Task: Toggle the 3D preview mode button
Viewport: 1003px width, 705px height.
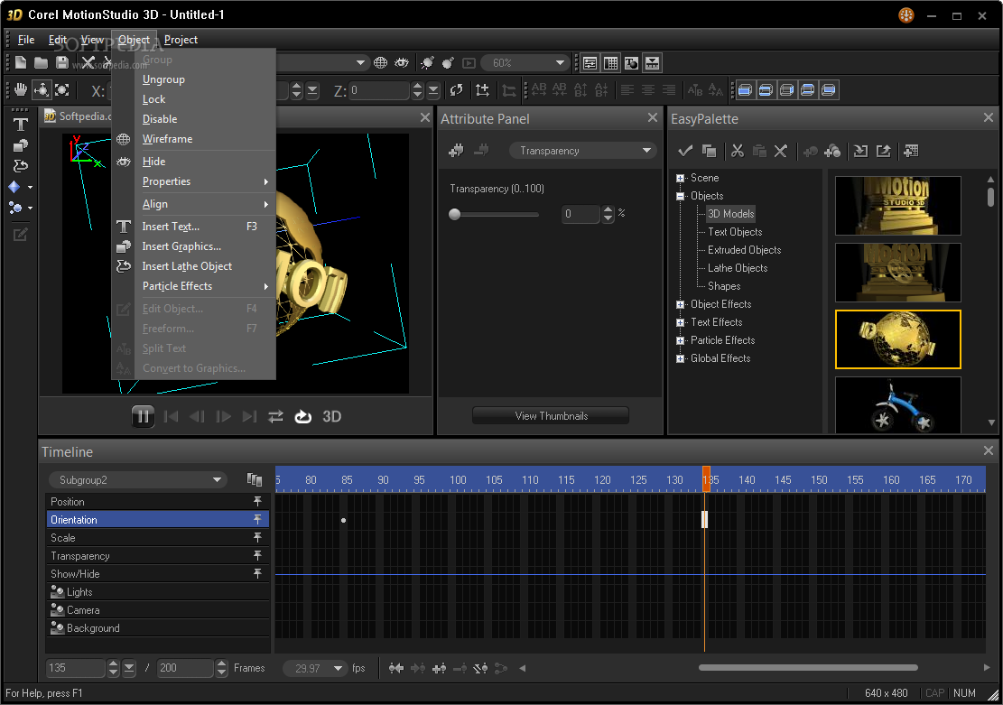Action: pyautogui.click(x=332, y=416)
